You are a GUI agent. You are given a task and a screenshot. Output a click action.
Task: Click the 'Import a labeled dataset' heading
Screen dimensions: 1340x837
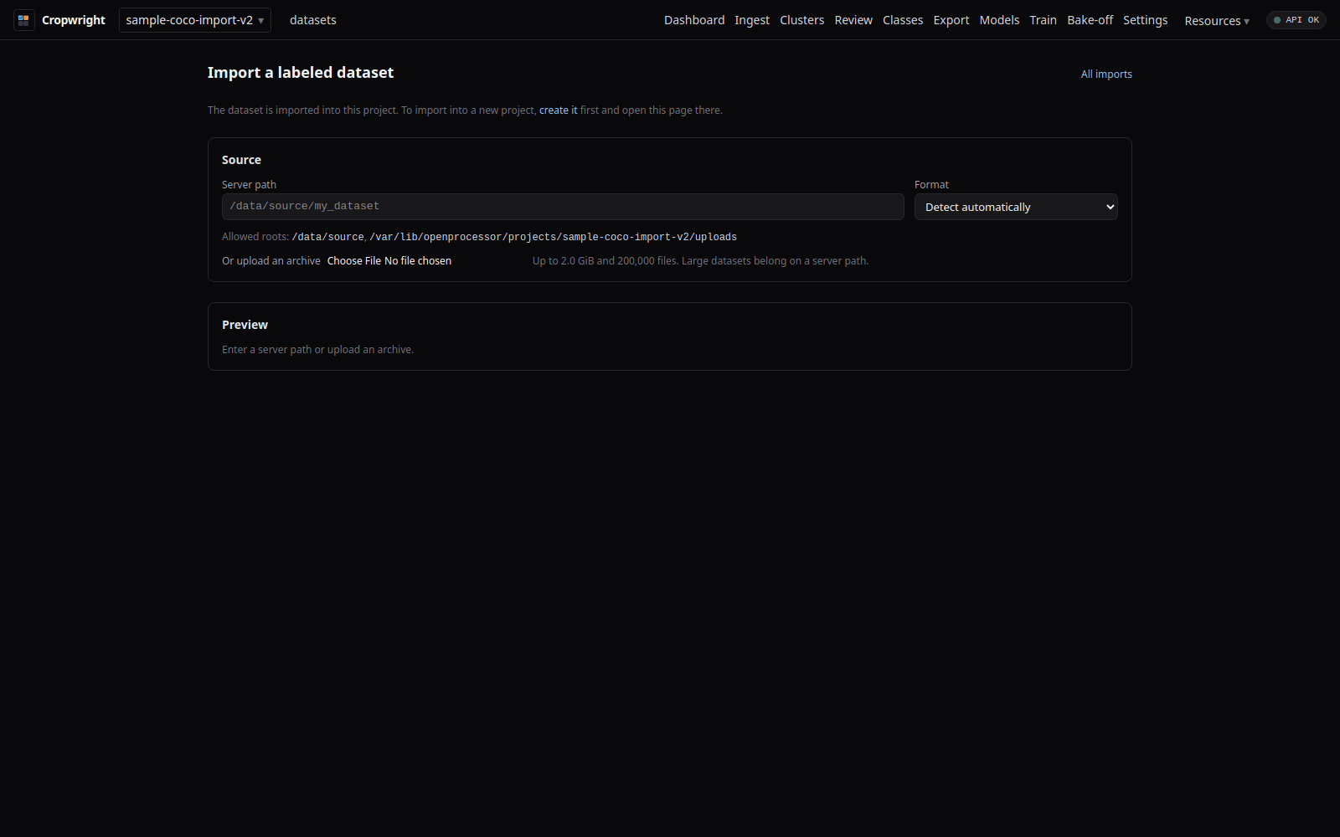pos(301,73)
